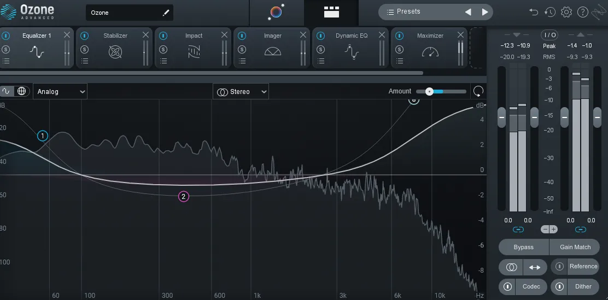This screenshot has width=608, height=300.
Task: Select EQ band node 1
Action: click(x=43, y=136)
